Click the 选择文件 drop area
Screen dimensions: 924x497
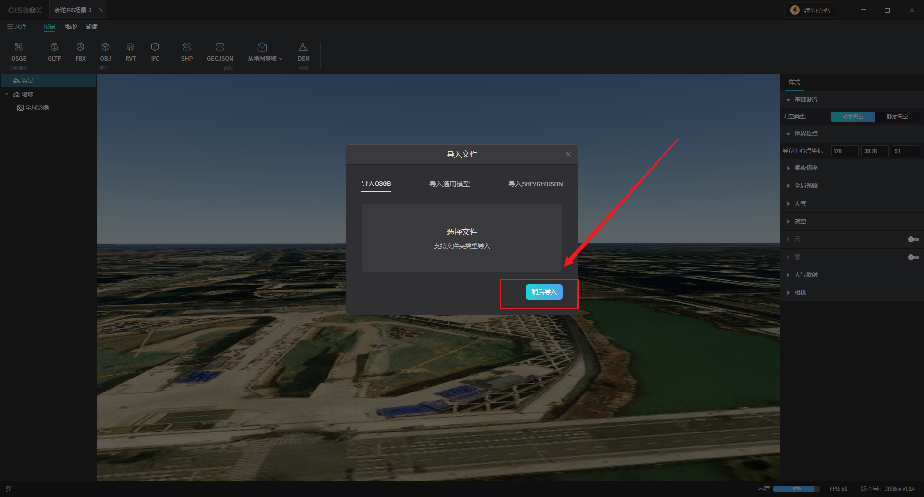pyautogui.click(x=462, y=238)
